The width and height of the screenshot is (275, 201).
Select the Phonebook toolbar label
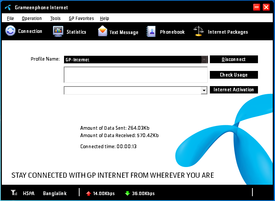[172, 32]
